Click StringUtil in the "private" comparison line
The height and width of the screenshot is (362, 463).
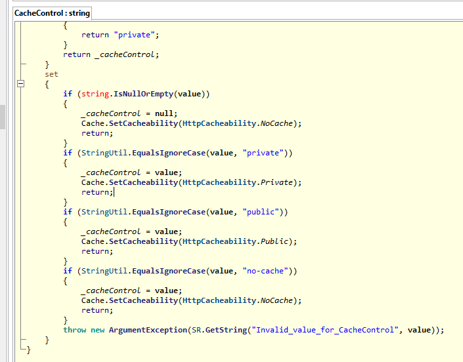pos(104,153)
